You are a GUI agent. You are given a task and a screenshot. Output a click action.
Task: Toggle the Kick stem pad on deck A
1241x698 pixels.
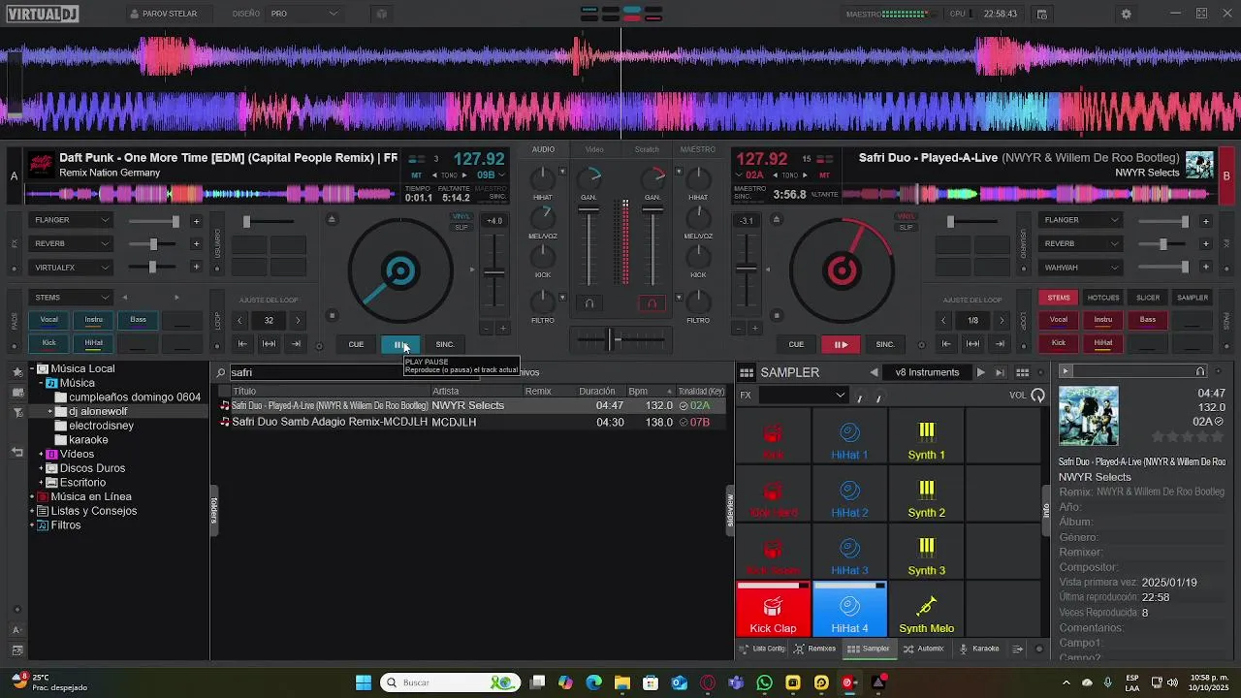pyautogui.click(x=49, y=343)
